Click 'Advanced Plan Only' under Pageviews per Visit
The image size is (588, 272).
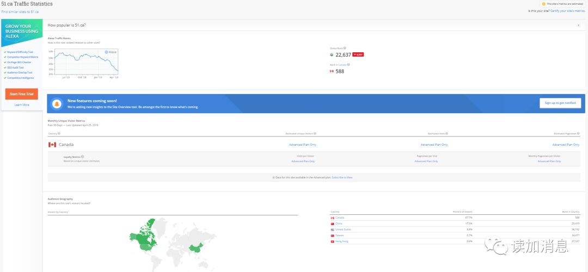pyautogui.click(x=426, y=161)
